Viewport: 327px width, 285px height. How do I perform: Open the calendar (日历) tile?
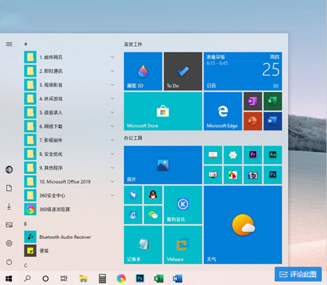(x=243, y=71)
